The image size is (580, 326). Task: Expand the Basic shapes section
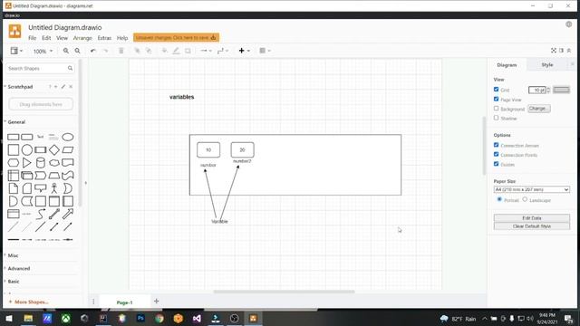14,282
